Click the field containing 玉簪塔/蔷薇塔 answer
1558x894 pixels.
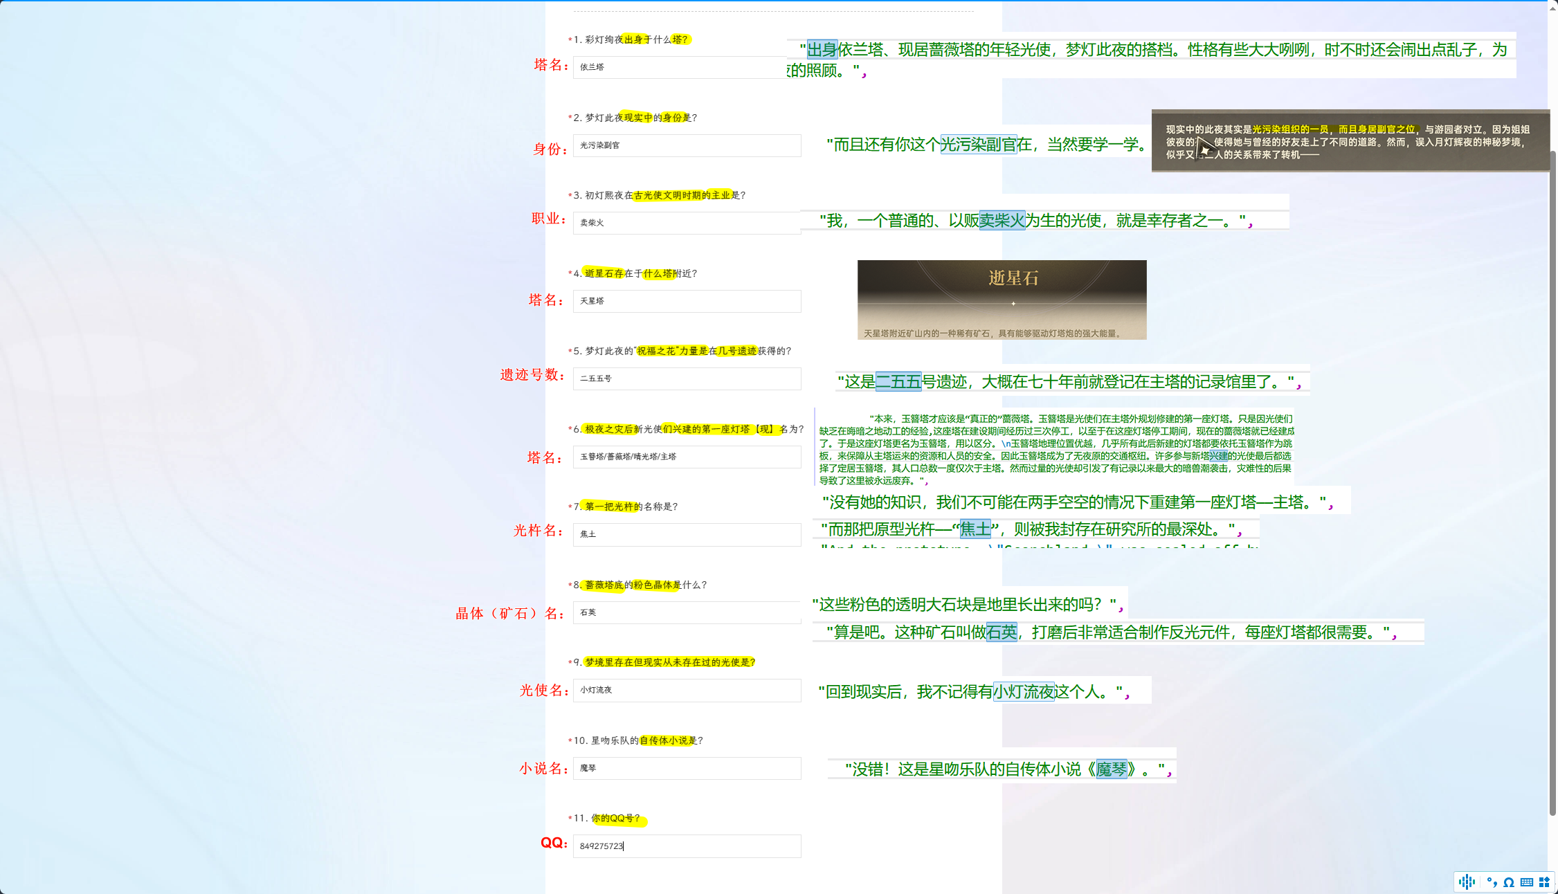(x=686, y=457)
